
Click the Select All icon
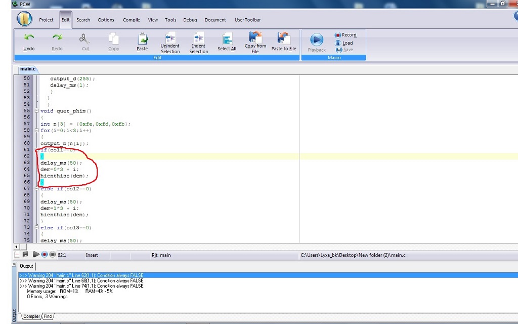click(x=227, y=39)
